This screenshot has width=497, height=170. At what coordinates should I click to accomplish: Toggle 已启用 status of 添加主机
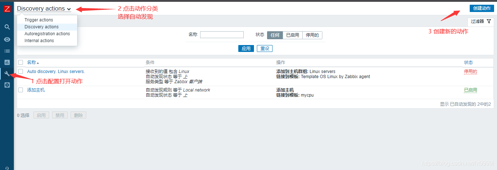pyautogui.click(x=470, y=90)
